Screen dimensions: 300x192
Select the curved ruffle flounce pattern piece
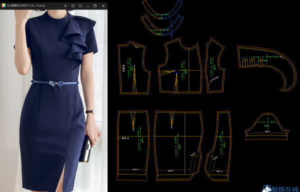pyautogui.click(x=267, y=68)
